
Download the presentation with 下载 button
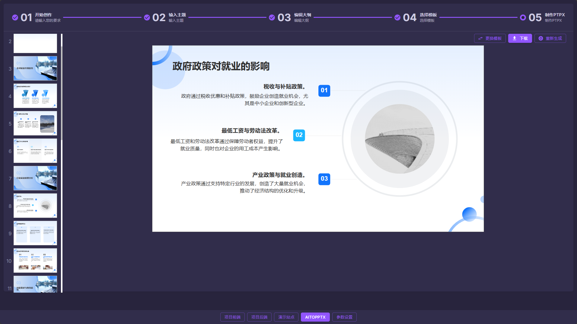pyautogui.click(x=520, y=38)
